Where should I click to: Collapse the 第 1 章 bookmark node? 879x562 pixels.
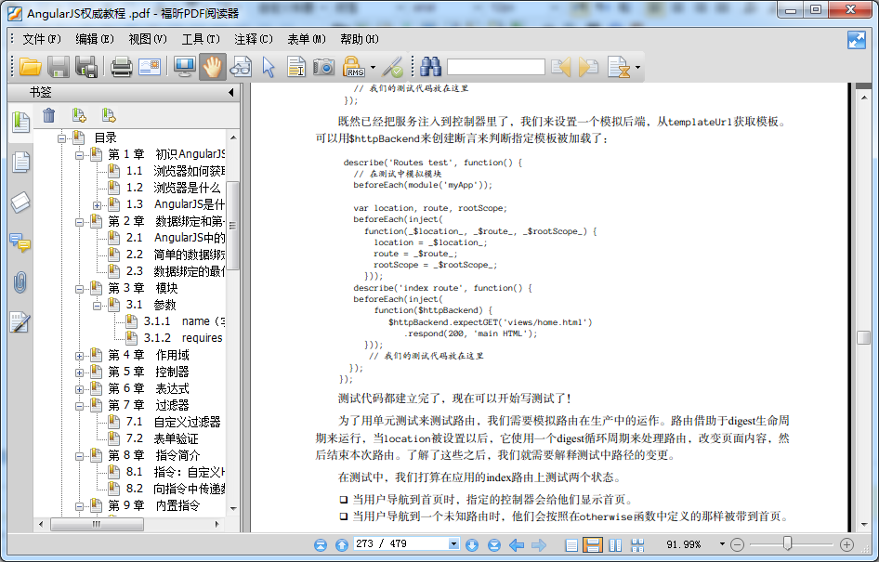(x=79, y=155)
